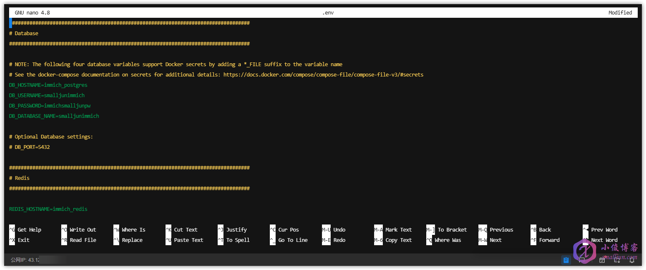Open the notifications bell icon
The image size is (646, 270).
coord(632,260)
